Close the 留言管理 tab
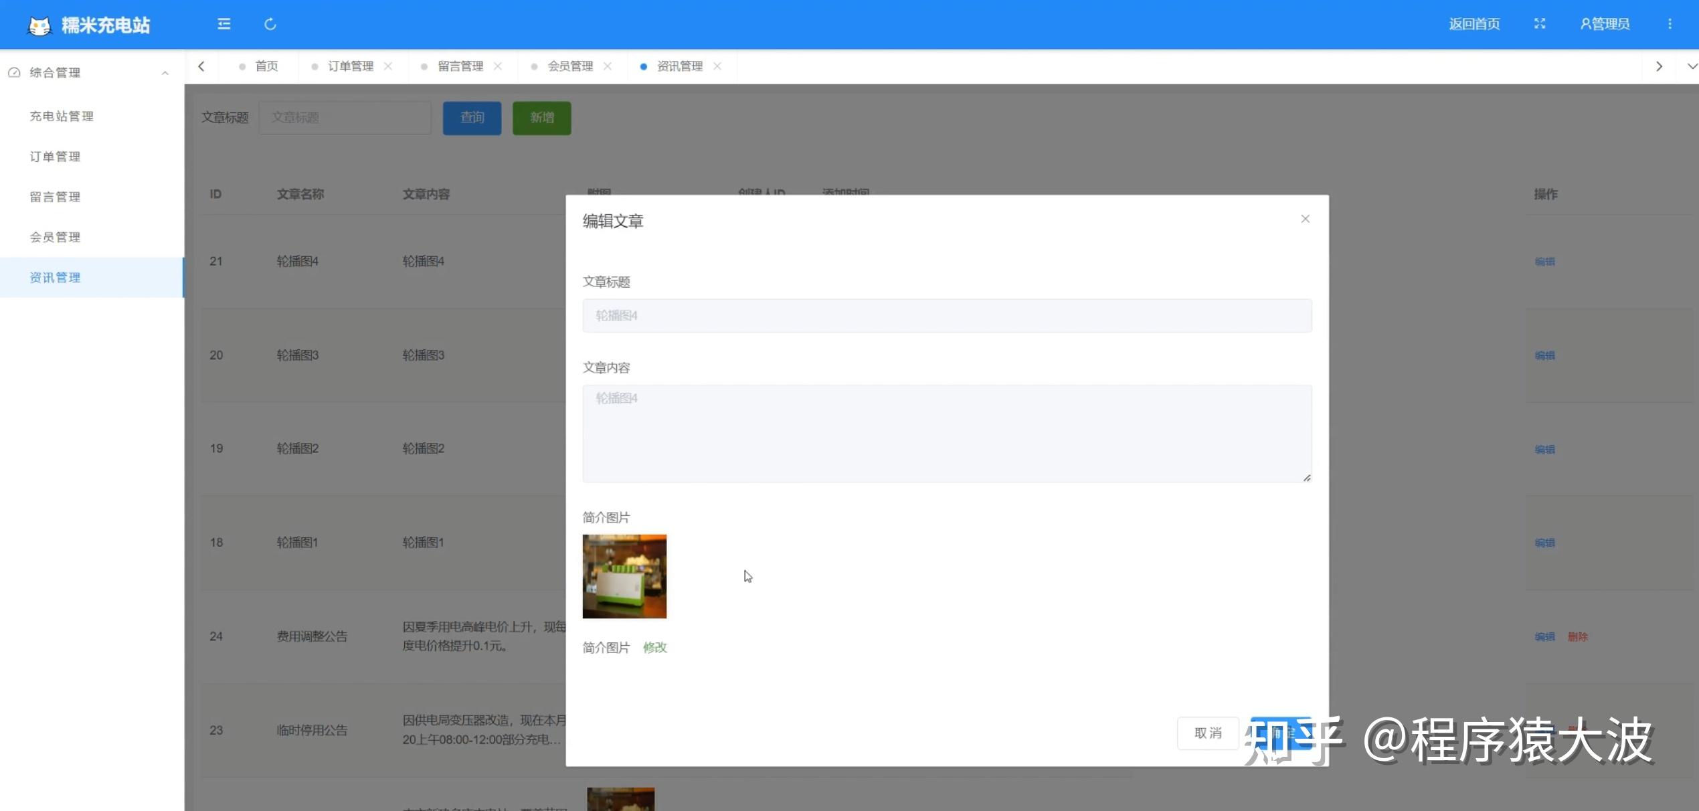The image size is (1699, 811). click(497, 66)
